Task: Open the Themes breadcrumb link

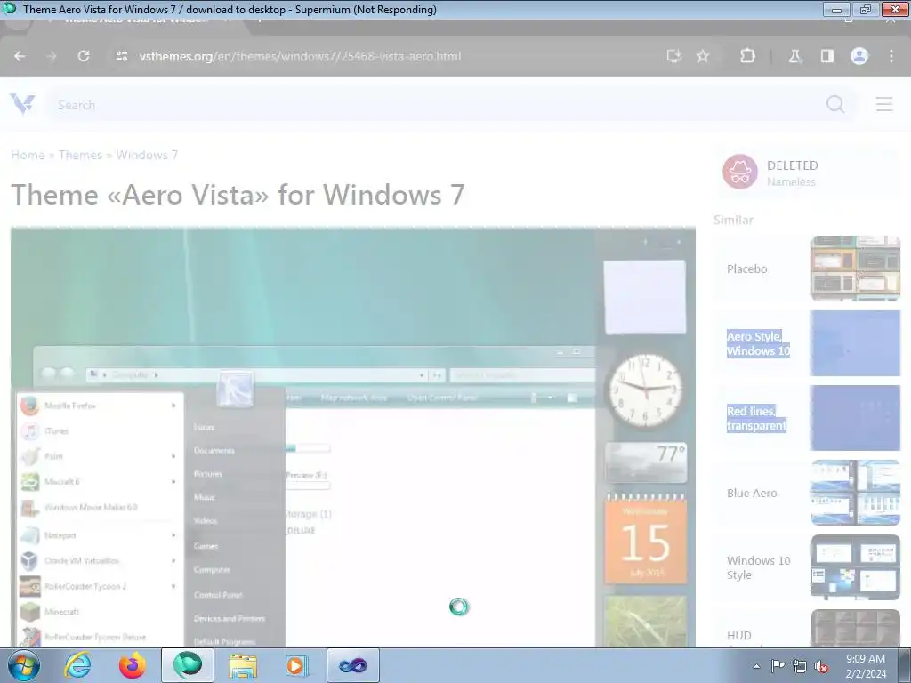Action: pyautogui.click(x=80, y=155)
